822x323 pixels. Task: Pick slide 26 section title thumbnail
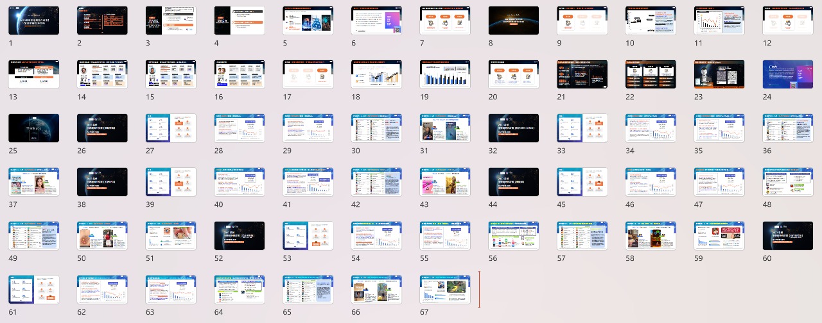pos(102,128)
